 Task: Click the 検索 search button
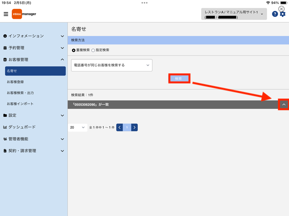[x=179, y=79]
